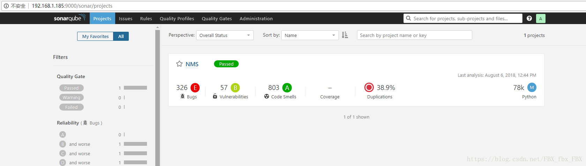Viewport: 586px width, 166px height.
Task: Click the search by project name field
Action: (414, 35)
